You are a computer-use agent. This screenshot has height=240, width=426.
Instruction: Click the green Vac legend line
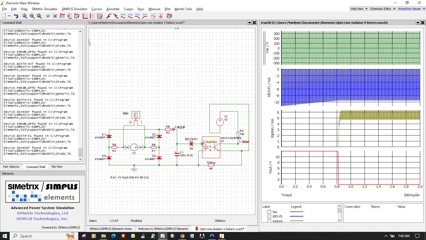(297, 212)
